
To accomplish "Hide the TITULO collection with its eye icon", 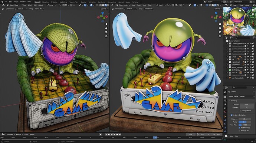I will [250, 73].
